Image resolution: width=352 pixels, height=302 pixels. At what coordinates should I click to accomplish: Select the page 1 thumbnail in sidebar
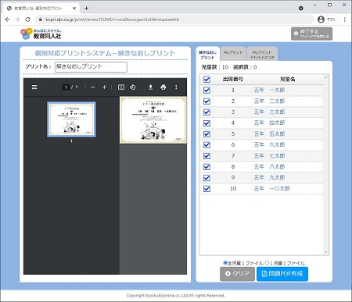[71, 119]
